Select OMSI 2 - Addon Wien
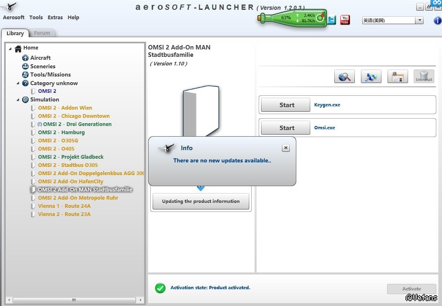Screen dimensions: 442x306 click(65, 108)
